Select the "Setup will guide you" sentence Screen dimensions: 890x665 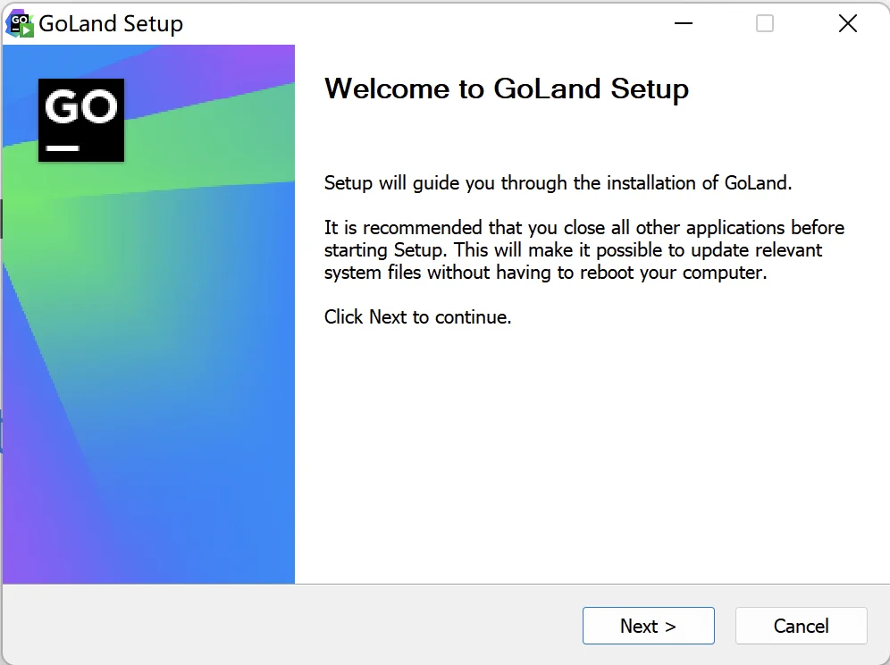pyautogui.click(x=558, y=183)
